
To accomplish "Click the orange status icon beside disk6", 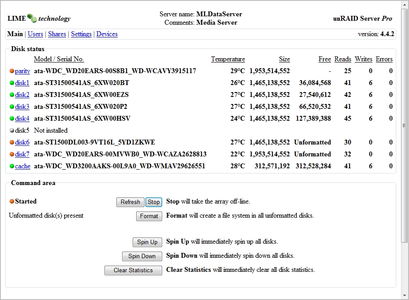I will click(12, 142).
